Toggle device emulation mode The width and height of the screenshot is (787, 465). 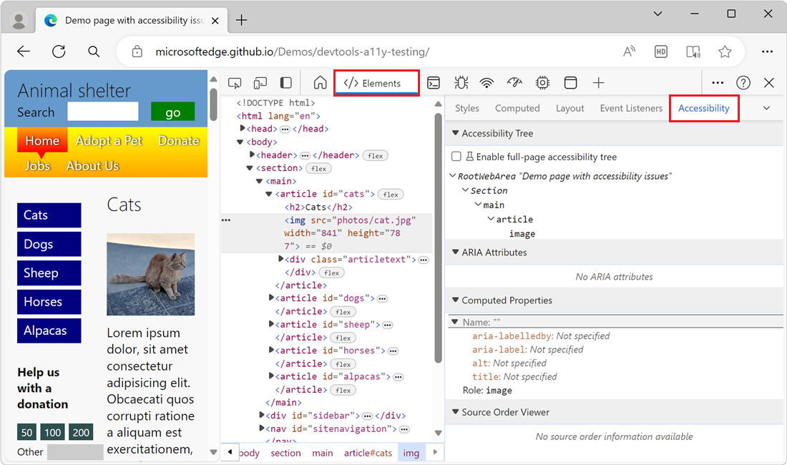coord(260,82)
